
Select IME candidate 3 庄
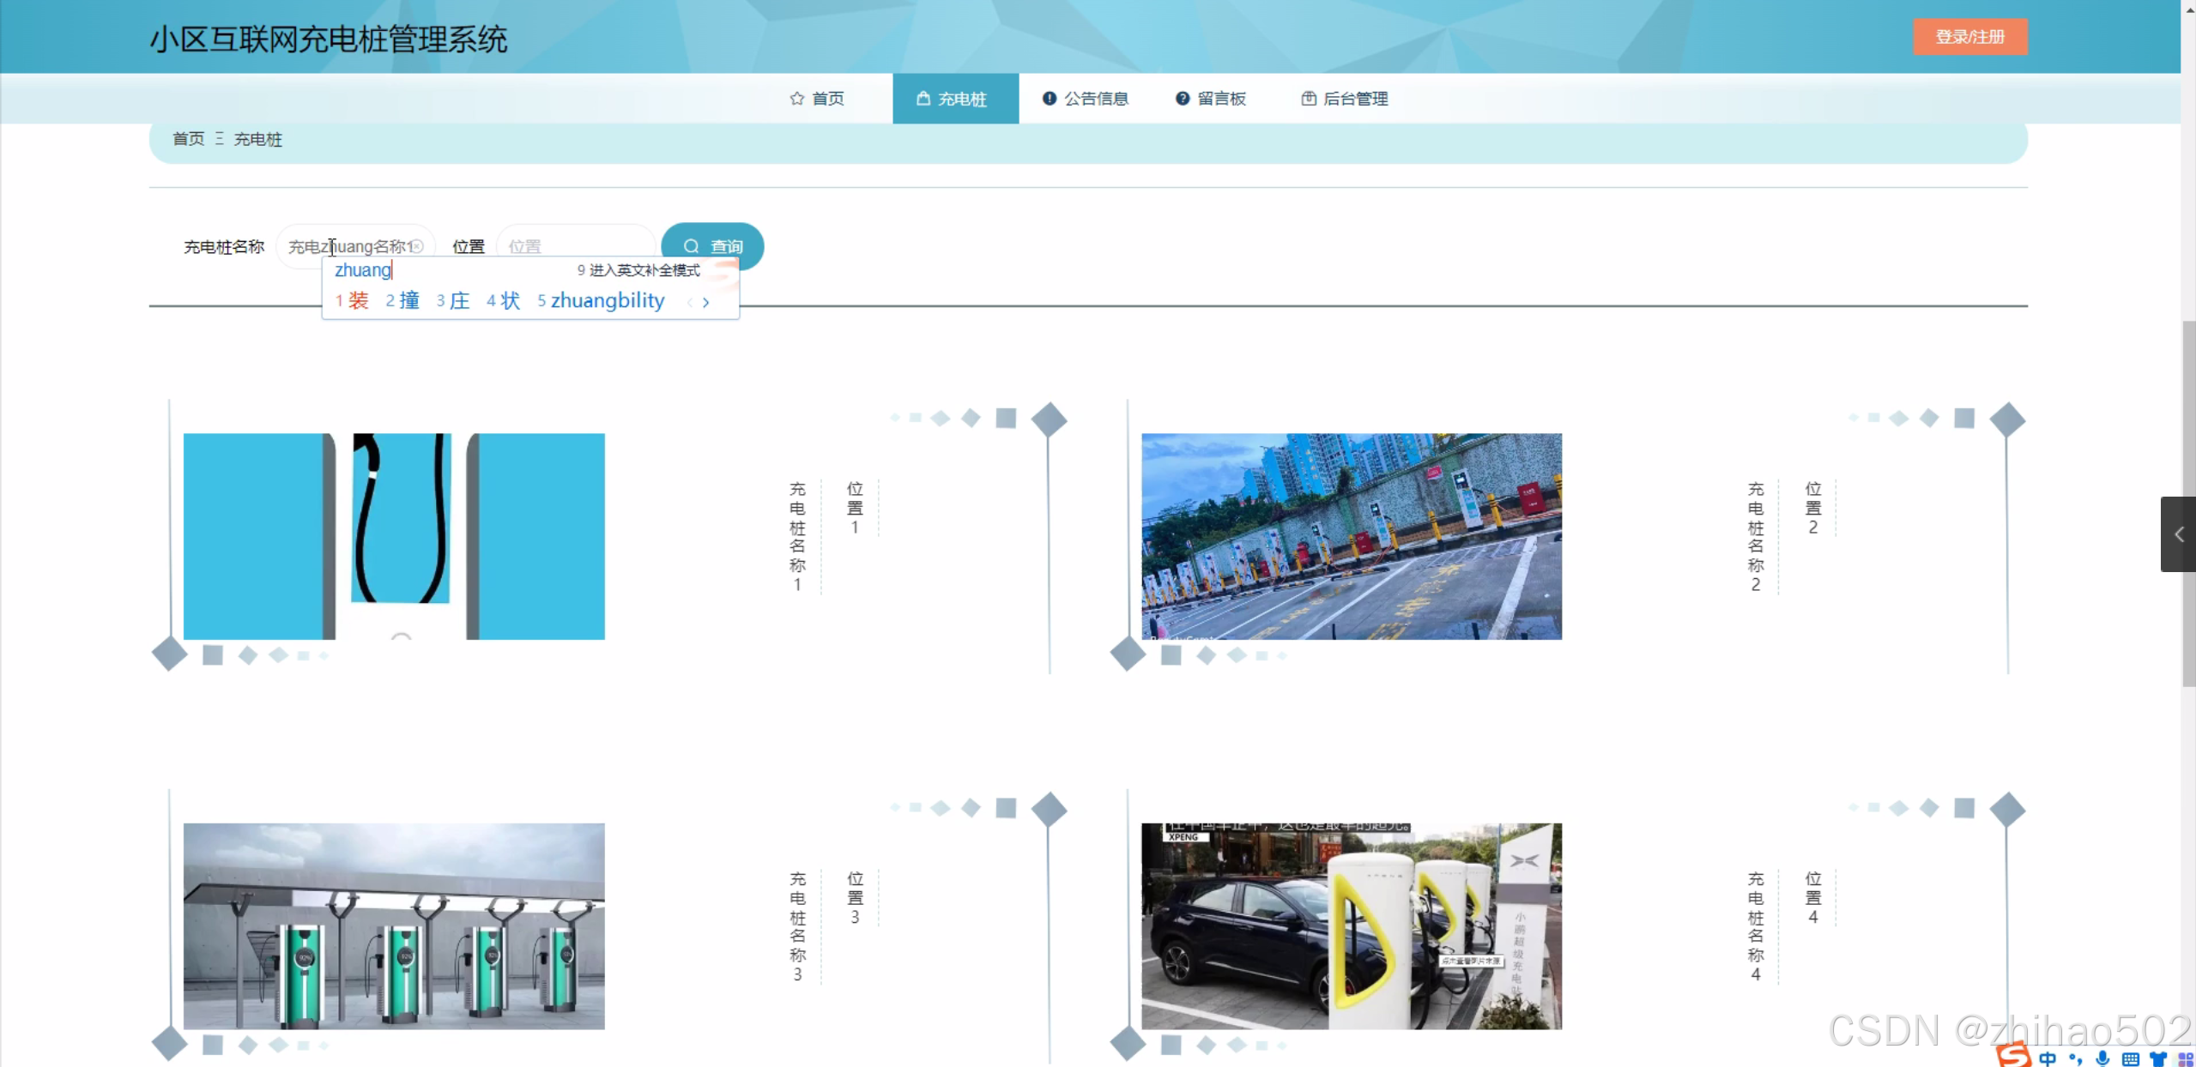point(453,301)
